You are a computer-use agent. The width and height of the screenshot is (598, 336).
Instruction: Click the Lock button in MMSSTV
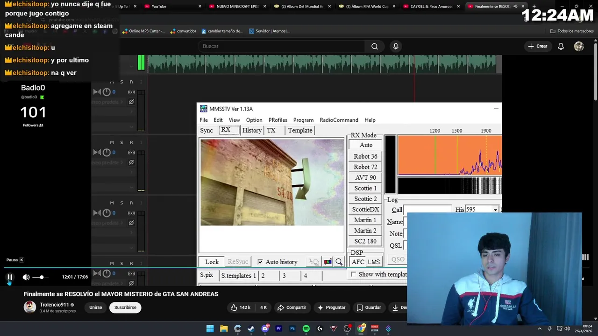[x=212, y=262]
